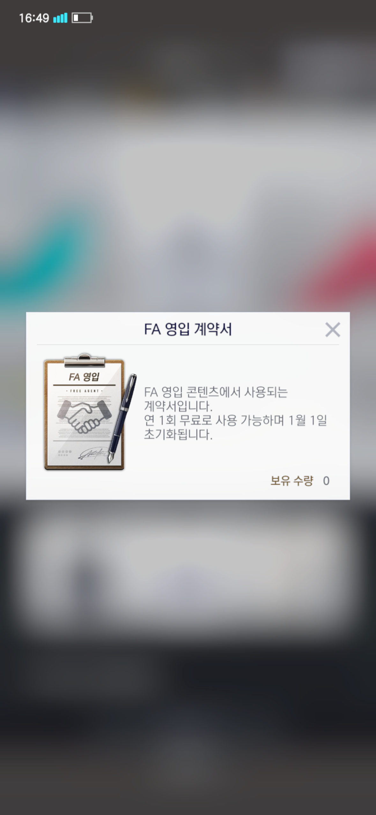This screenshot has width=376, height=815.
Task: Tap the battery indicator in the status bar
Action: [x=82, y=18]
